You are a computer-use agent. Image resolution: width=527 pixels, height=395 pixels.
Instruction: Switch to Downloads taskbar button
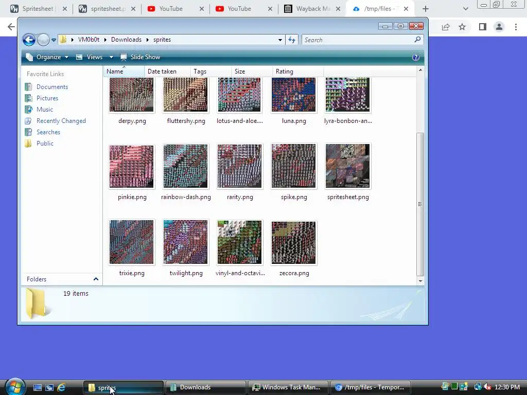pyautogui.click(x=205, y=387)
